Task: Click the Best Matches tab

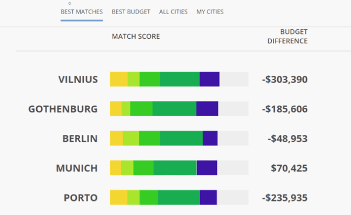Action: (x=81, y=12)
